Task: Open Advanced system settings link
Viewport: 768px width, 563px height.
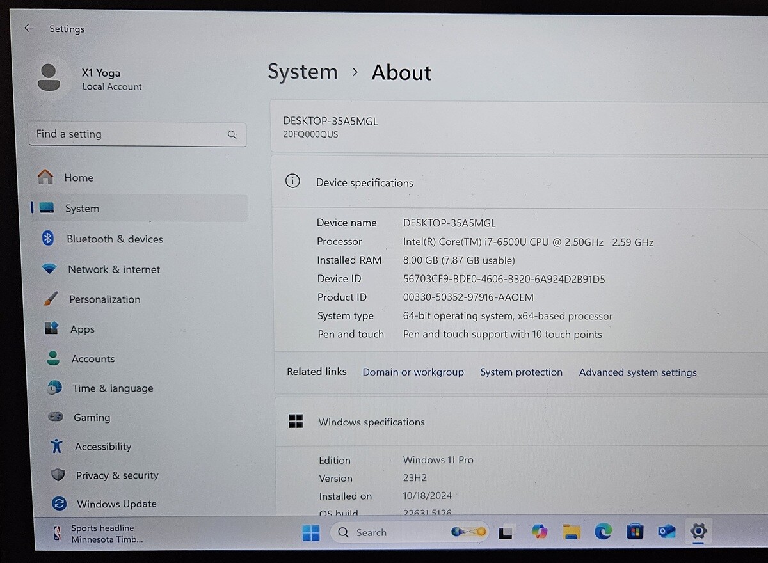Action: (637, 372)
